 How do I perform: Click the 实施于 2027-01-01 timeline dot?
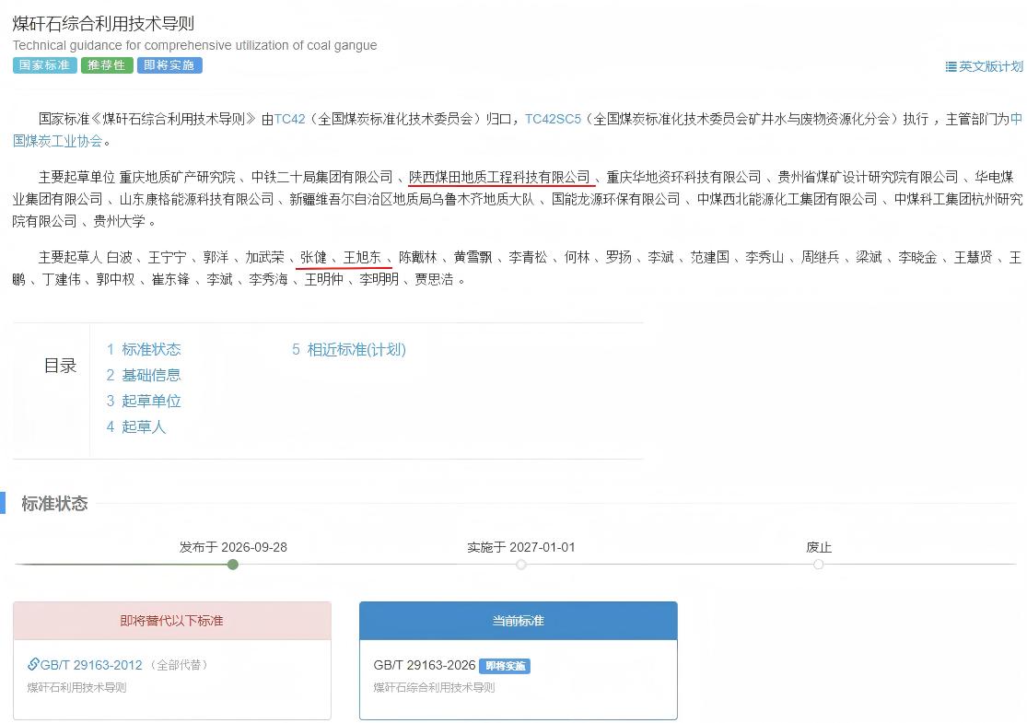pyautogui.click(x=520, y=565)
